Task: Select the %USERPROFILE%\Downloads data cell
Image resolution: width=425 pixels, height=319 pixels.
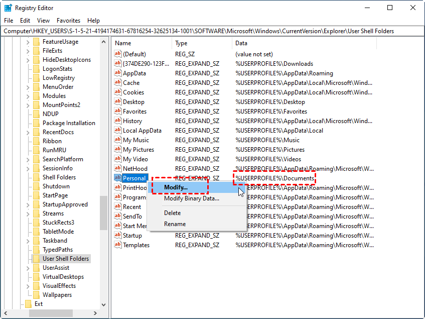Action: pyautogui.click(x=274, y=63)
